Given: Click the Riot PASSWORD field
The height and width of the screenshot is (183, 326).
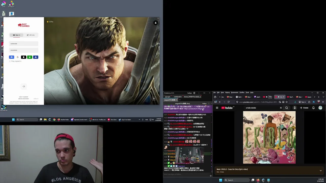Looking at the screenshot, I should pyautogui.click(x=23, y=50).
